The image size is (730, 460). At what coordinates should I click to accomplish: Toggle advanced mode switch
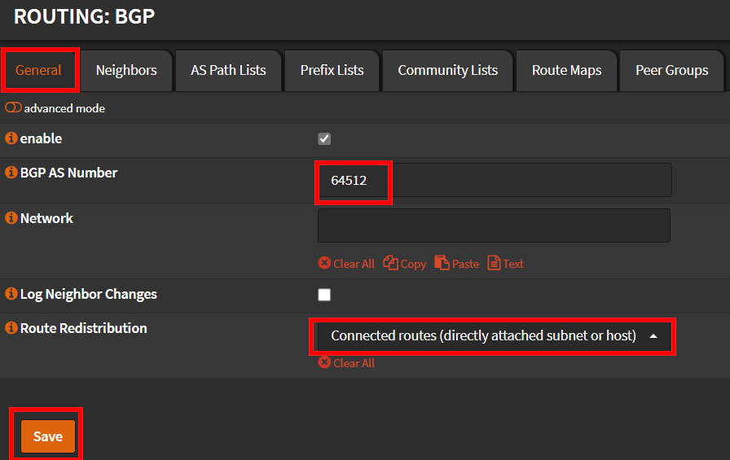13,108
